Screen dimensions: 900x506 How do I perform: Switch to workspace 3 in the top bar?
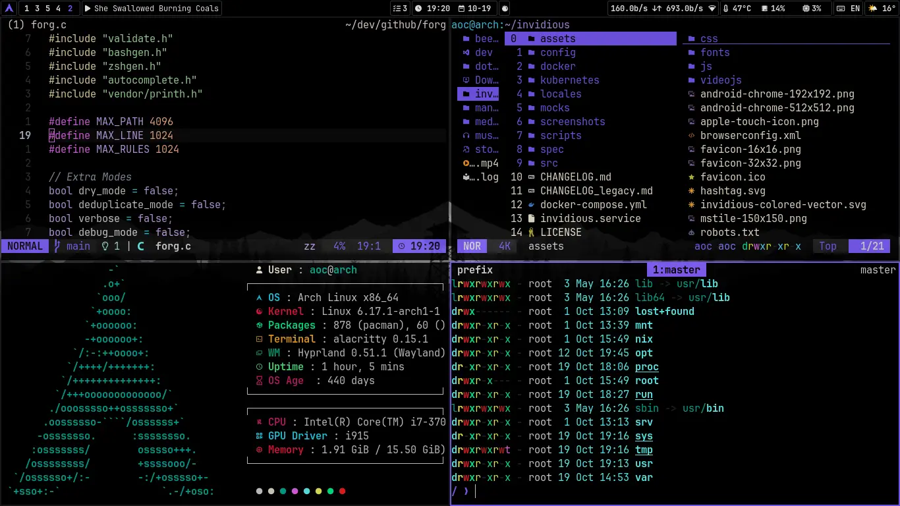tap(38, 9)
